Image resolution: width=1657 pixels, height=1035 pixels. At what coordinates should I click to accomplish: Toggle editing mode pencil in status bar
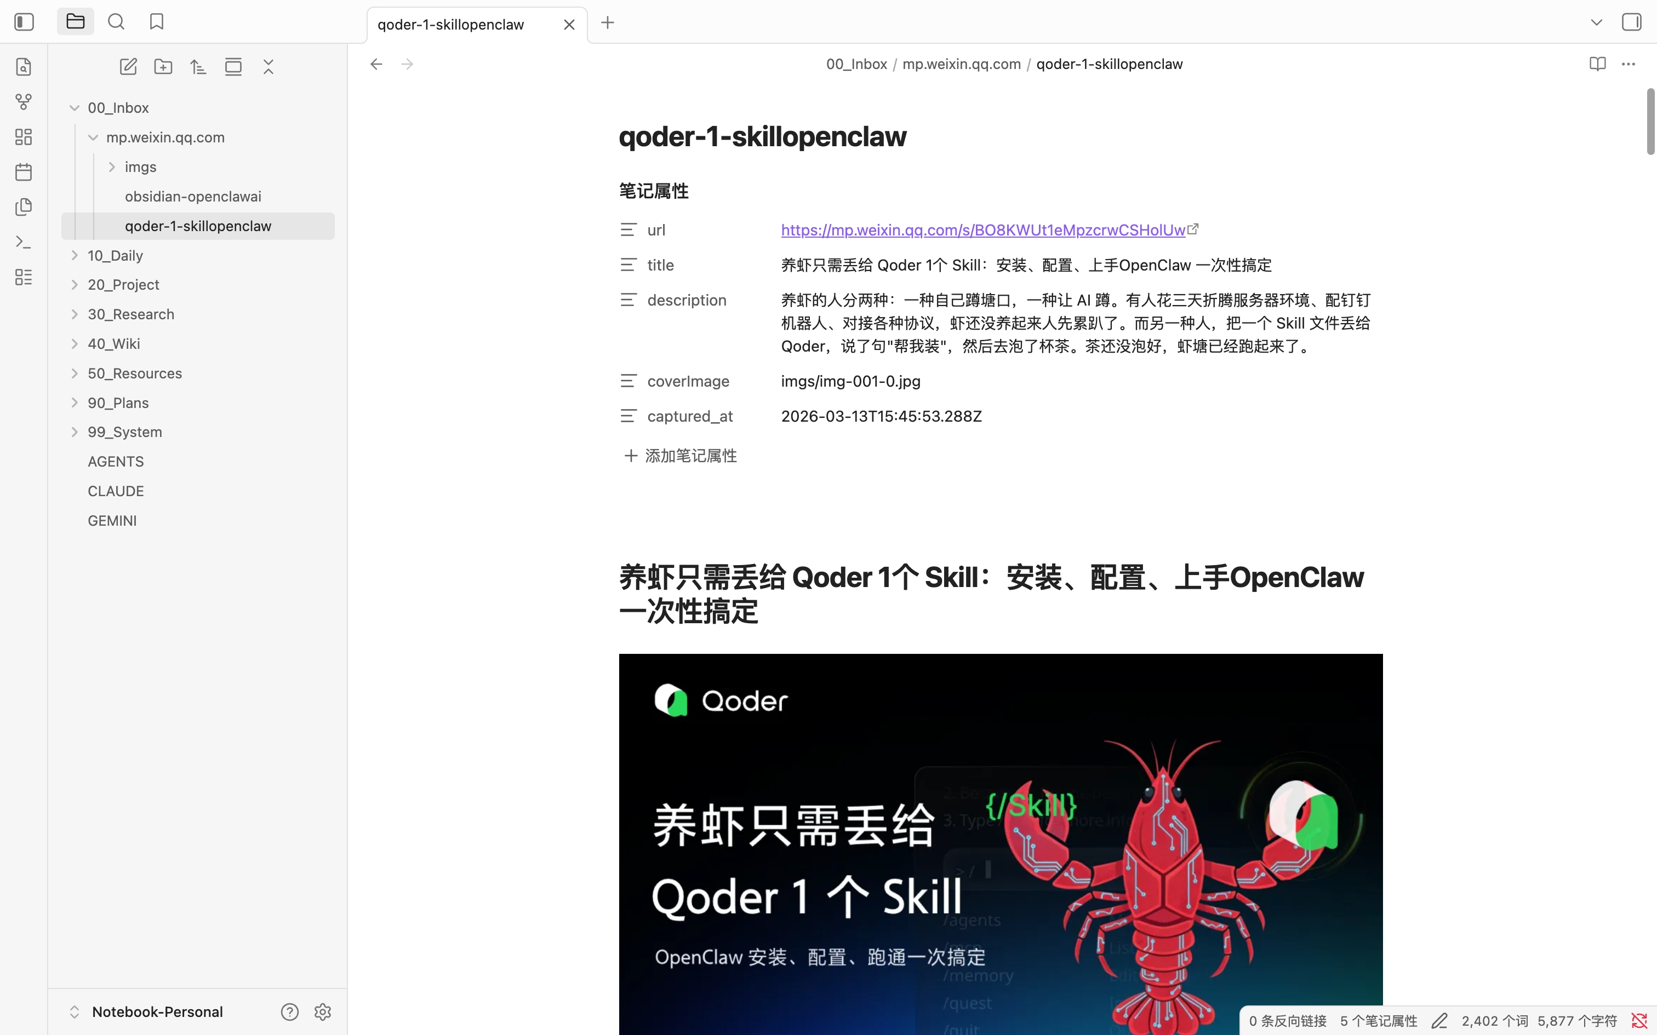point(1439,1021)
